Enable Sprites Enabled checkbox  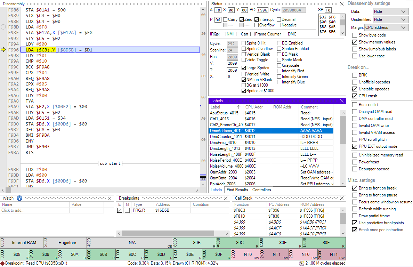pyautogui.click(x=279, y=49)
